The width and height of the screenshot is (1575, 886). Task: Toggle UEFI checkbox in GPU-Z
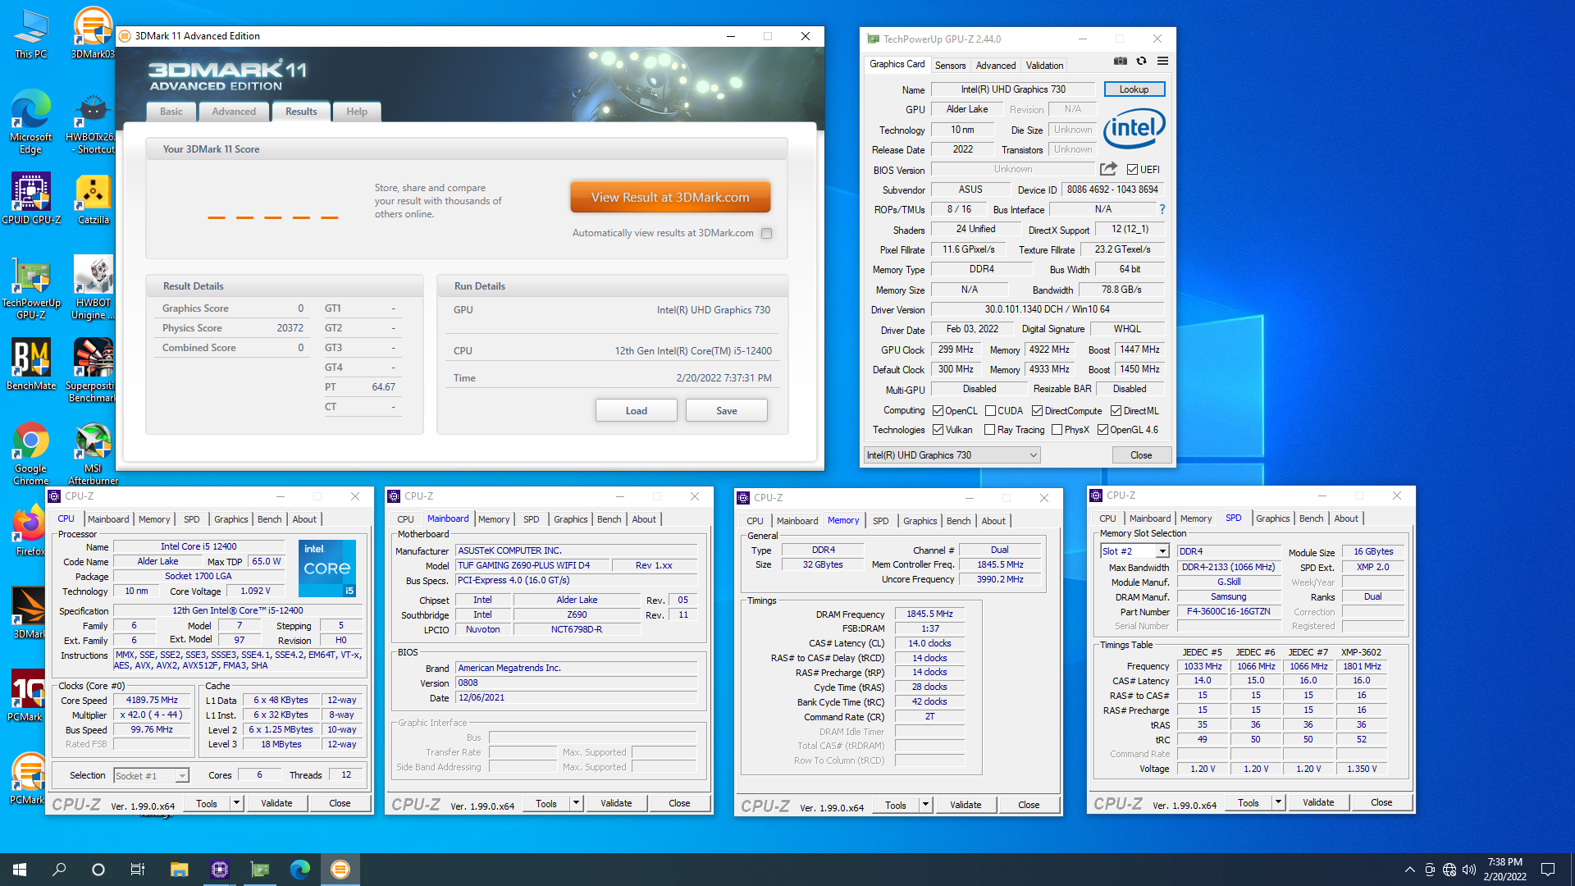point(1132,170)
